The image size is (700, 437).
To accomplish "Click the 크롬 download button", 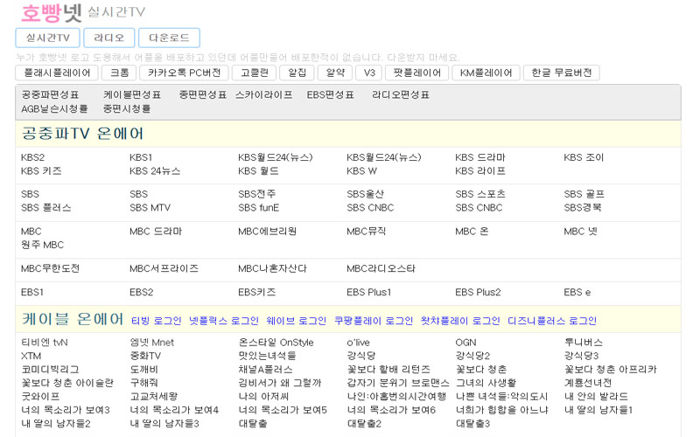I will coord(119,73).
